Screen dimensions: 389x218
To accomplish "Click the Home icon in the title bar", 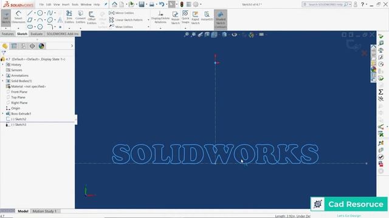I will point(114,4).
